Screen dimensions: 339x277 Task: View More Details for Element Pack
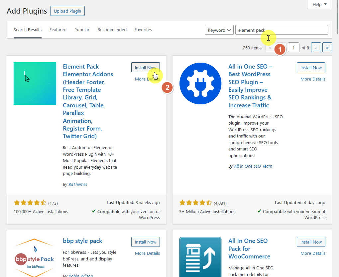(x=147, y=79)
